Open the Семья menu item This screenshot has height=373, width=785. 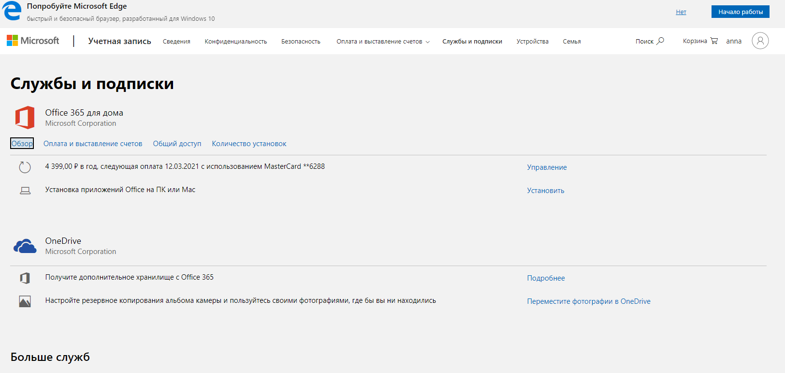click(572, 42)
